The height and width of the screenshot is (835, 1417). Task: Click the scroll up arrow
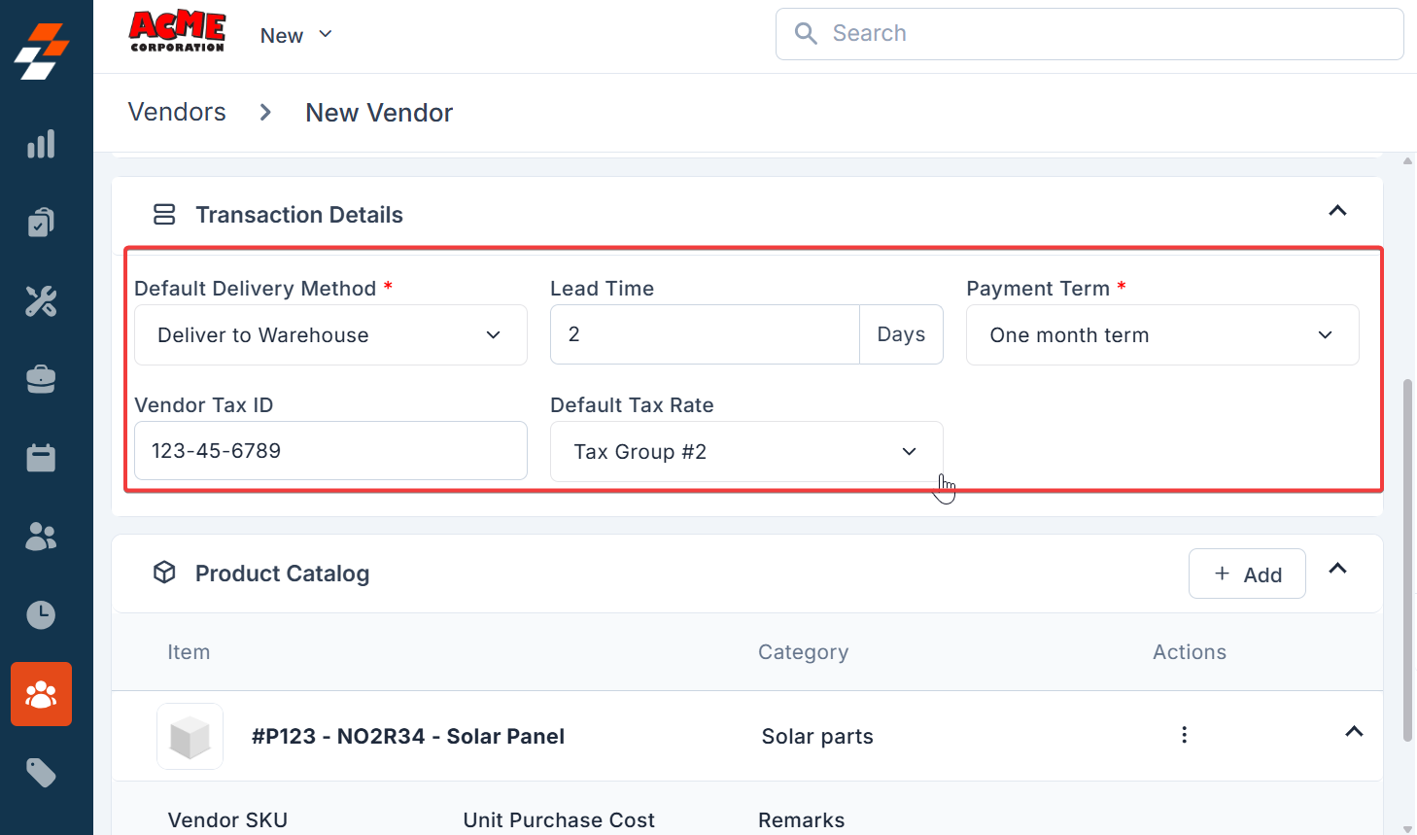point(1407,161)
